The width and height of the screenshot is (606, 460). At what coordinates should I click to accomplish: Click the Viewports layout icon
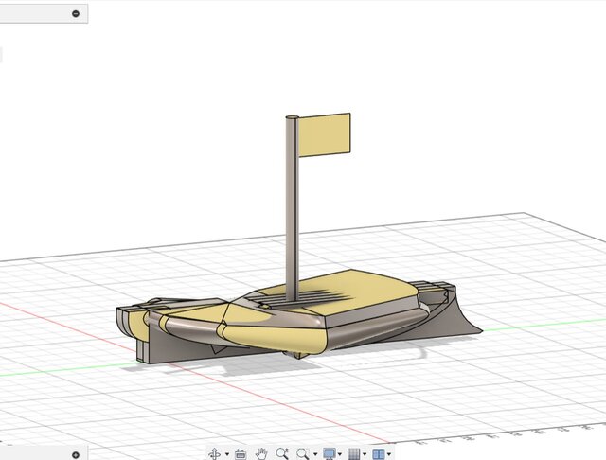378,454
